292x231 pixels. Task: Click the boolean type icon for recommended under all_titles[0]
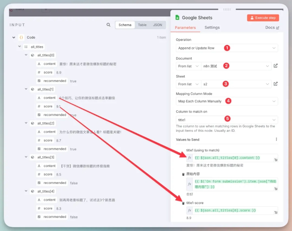[x=39, y=81]
